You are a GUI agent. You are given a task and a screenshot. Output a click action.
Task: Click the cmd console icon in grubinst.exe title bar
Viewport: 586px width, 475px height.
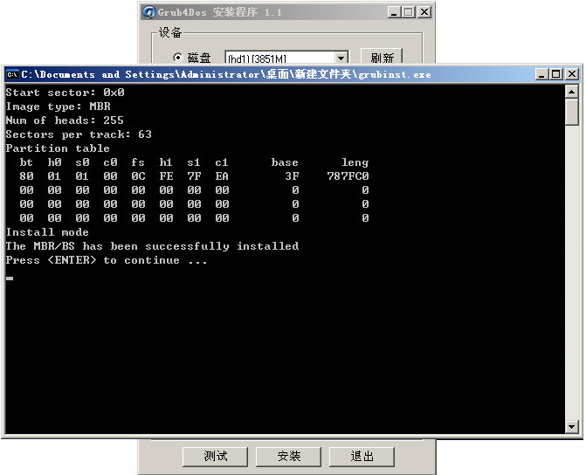[12, 75]
